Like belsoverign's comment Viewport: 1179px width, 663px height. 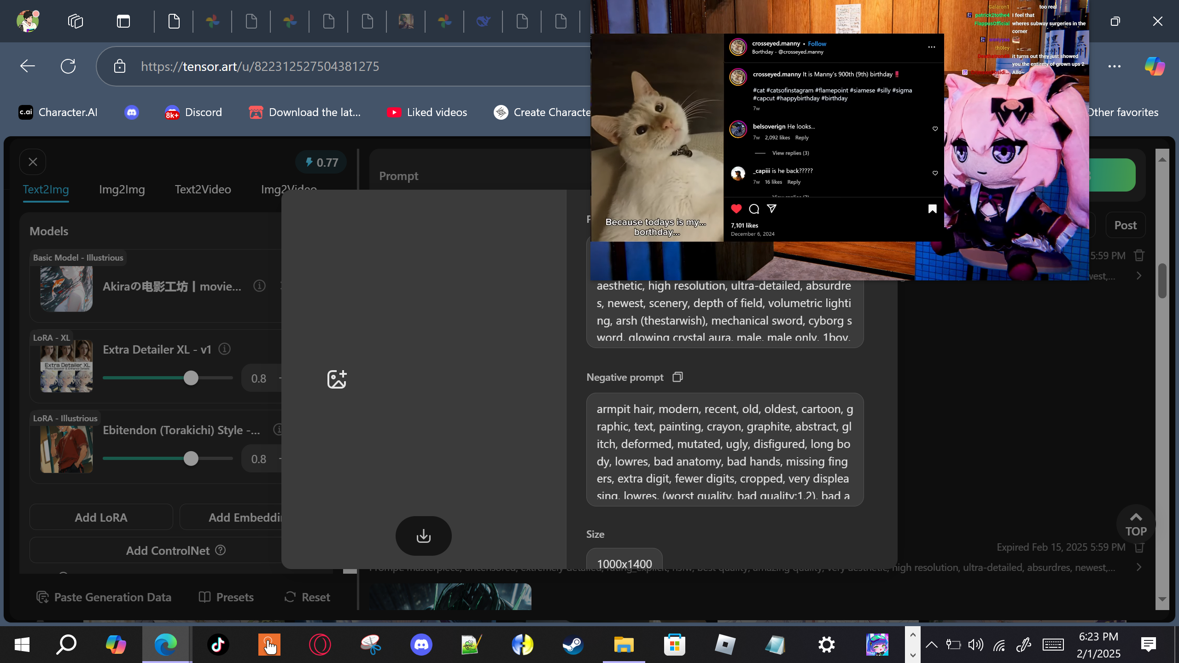click(935, 129)
